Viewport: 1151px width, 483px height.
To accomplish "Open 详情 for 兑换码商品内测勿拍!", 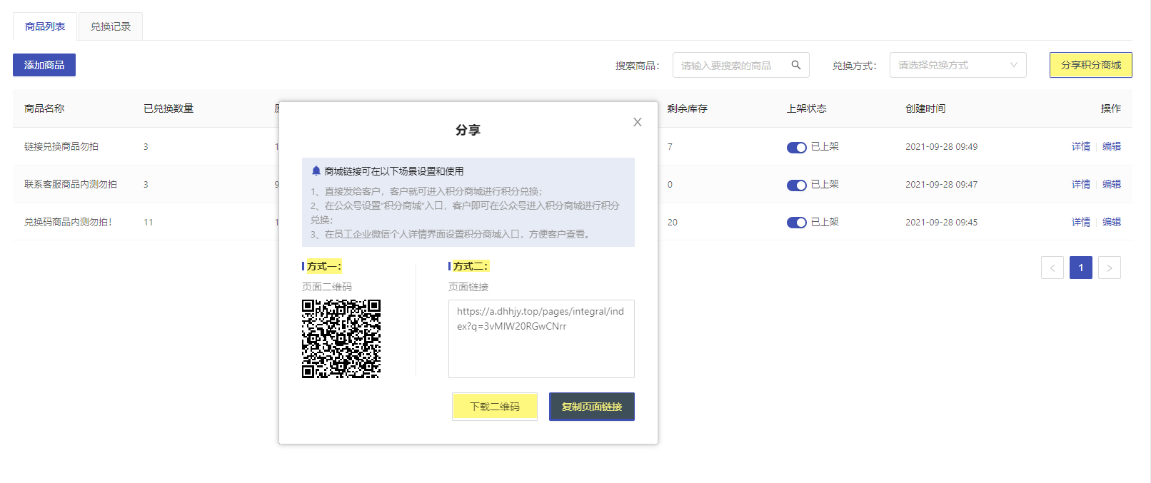I will pyautogui.click(x=1081, y=222).
